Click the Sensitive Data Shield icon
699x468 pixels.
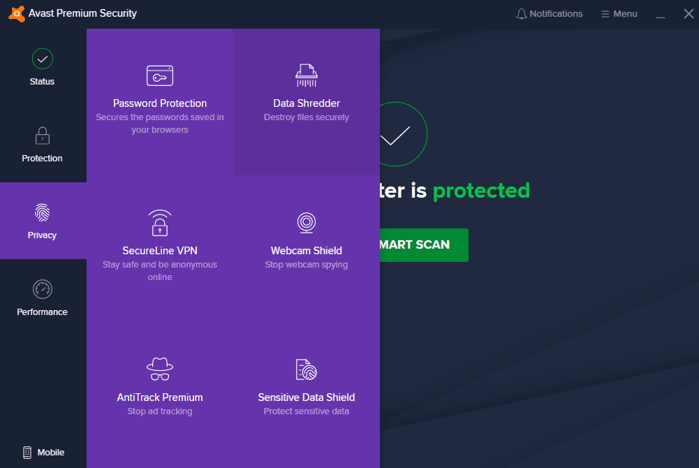(x=307, y=369)
